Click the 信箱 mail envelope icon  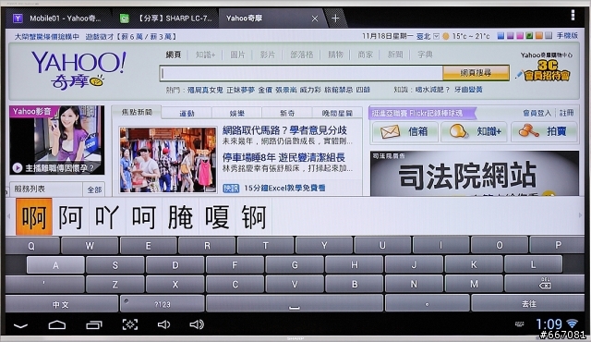tap(390, 131)
